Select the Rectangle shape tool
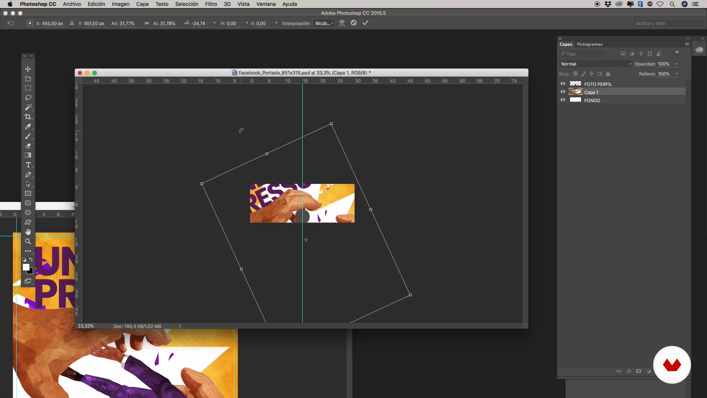Screen dimensions: 707x398 pyautogui.click(x=28, y=193)
